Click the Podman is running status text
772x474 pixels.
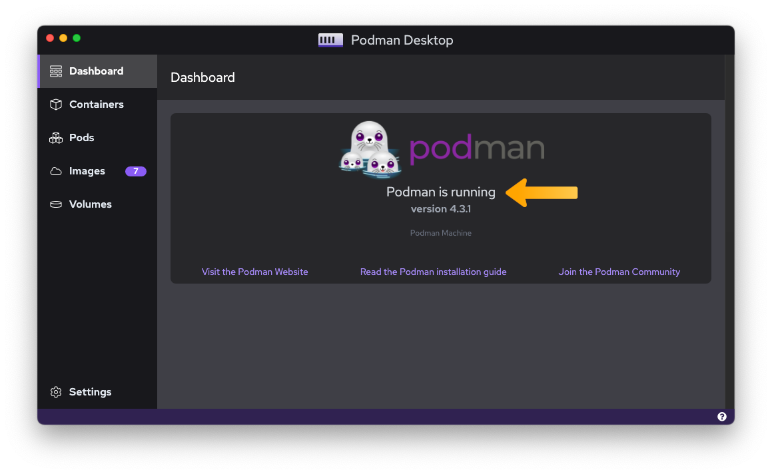(x=440, y=192)
